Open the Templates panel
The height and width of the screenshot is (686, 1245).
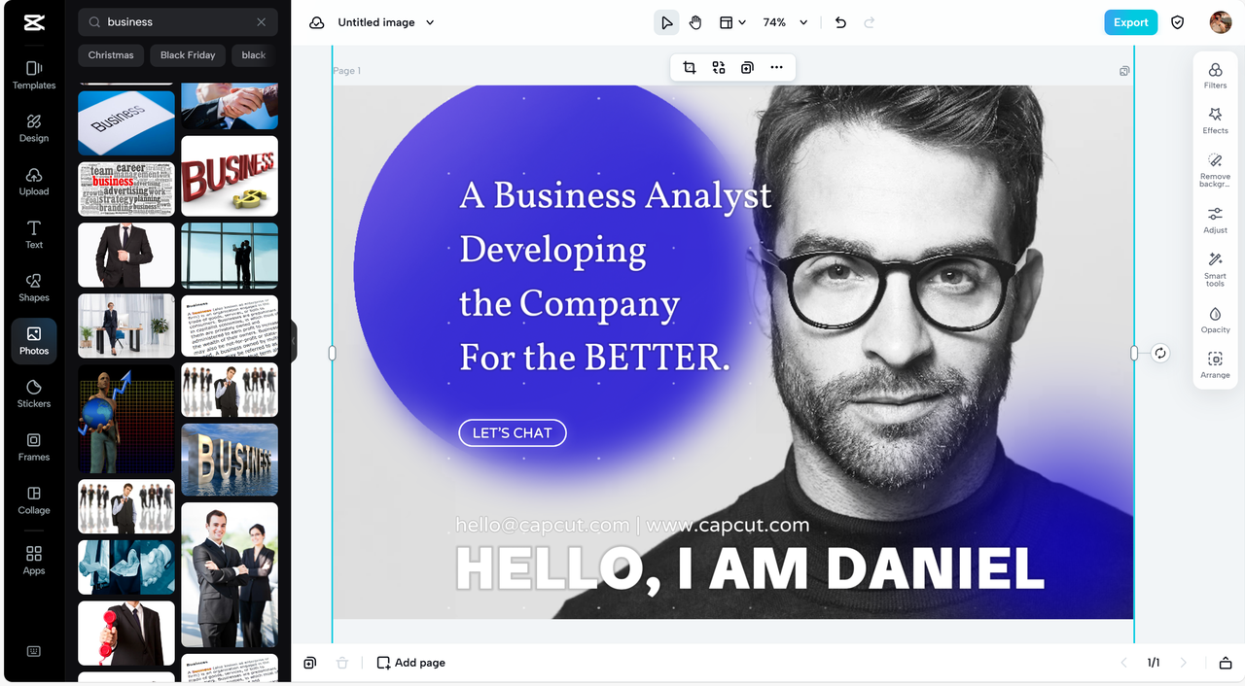(x=34, y=75)
